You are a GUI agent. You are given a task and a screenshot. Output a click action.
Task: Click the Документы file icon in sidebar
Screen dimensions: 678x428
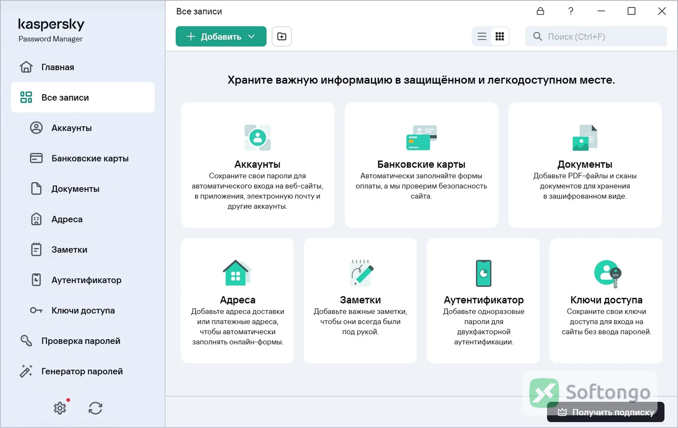(36, 189)
